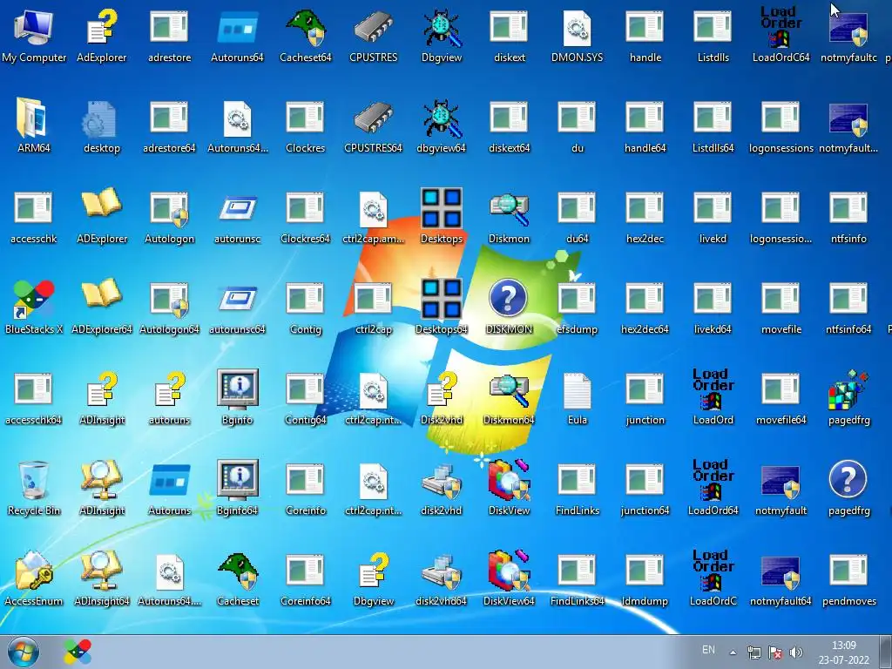Select the Eula text document
The image size is (892, 669).
(577, 397)
